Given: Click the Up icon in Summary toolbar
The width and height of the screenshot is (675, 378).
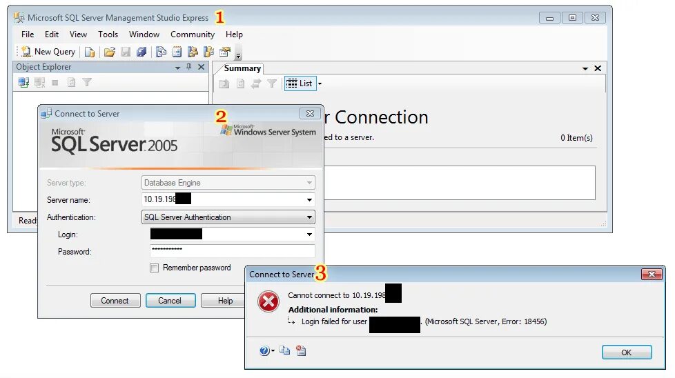Looking at the screenshot, I should click(224, 83).
